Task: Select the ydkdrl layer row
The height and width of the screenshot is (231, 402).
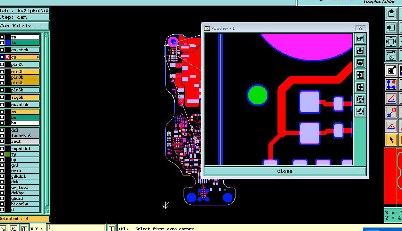Action: (x=25, y=176)
